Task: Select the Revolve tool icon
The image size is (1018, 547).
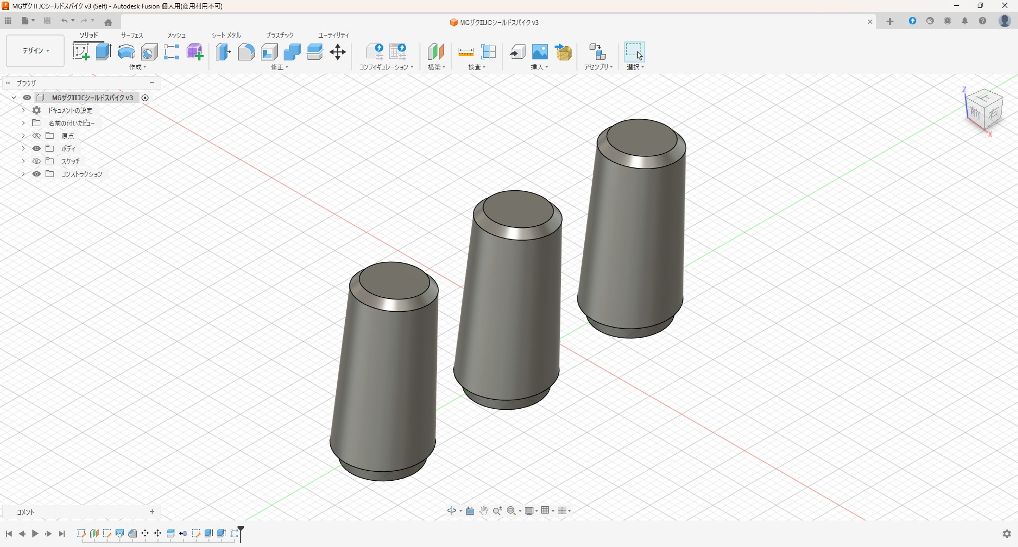Action: (126, 52)
